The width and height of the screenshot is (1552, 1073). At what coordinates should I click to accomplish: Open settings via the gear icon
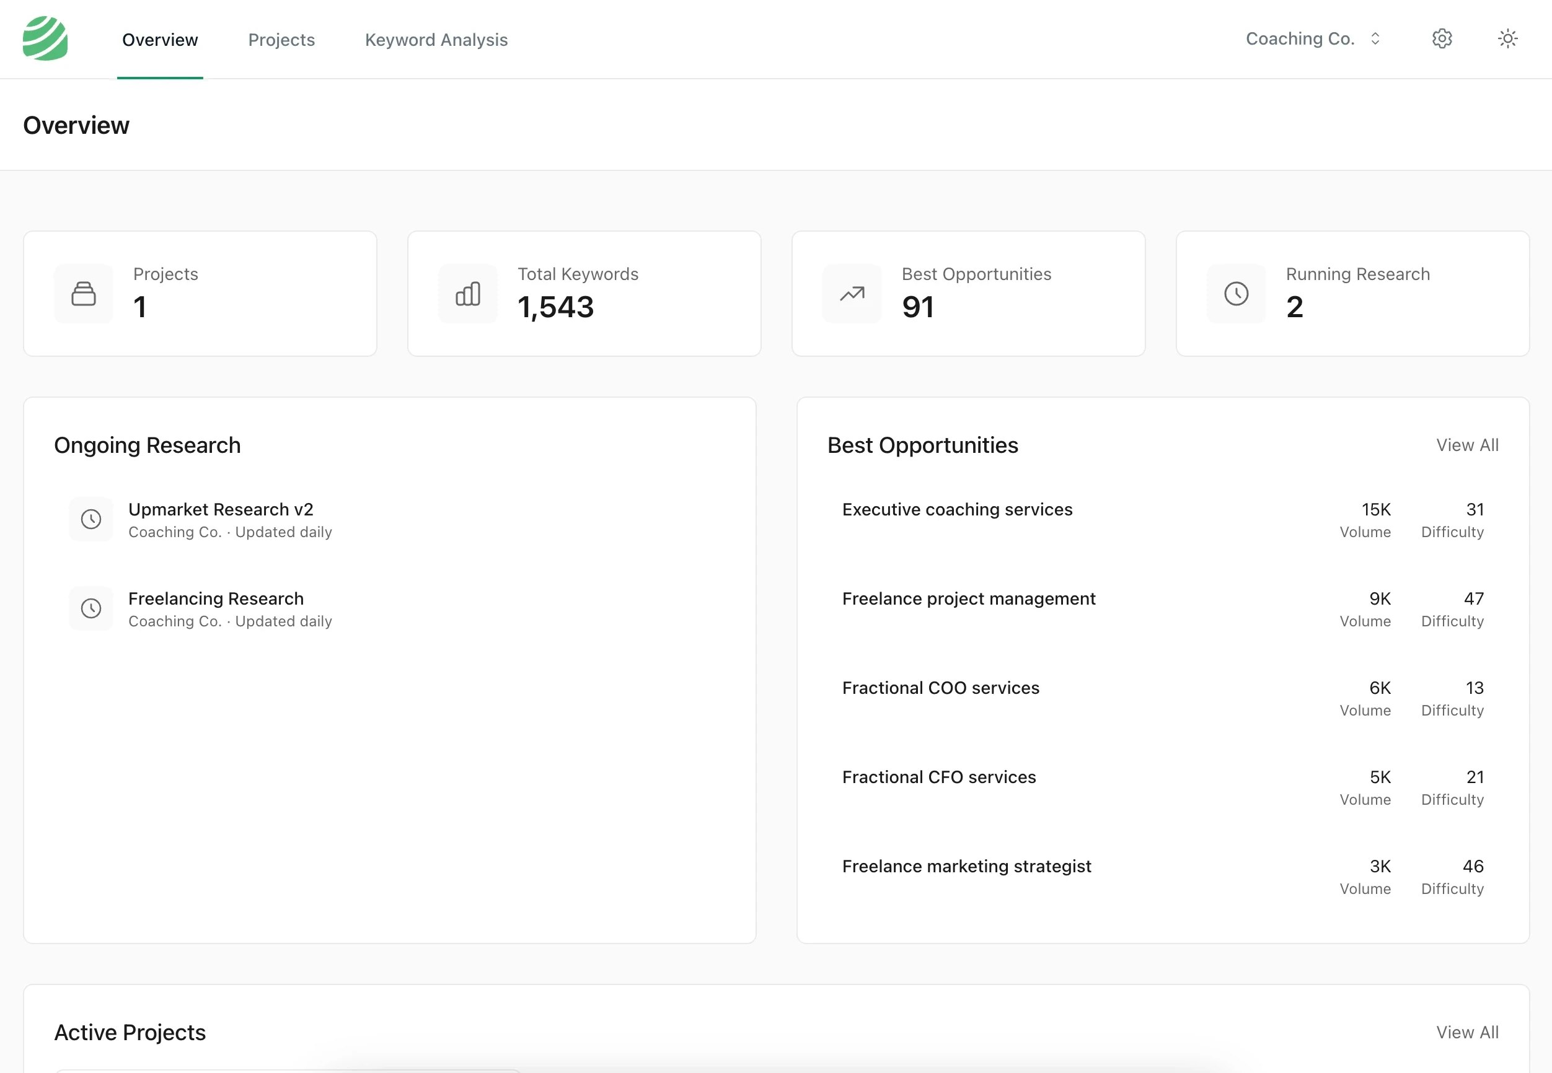(x=1442, y=39)
